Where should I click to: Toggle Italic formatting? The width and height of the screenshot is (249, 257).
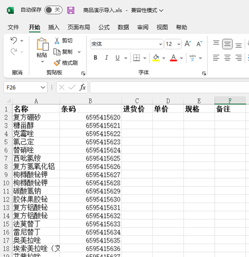point(107,58)
